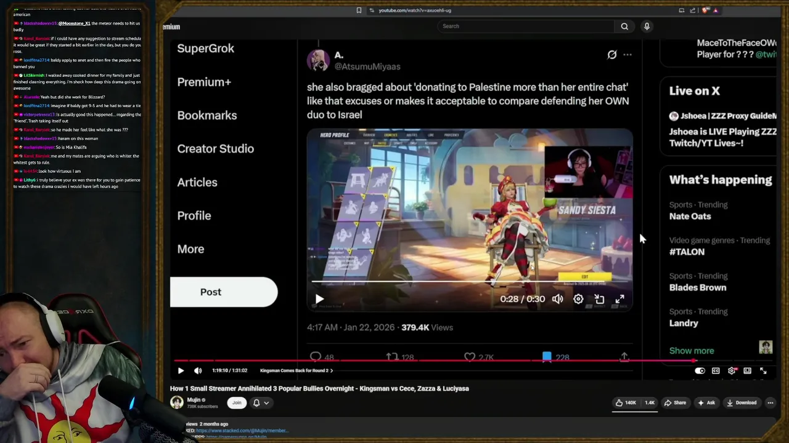Image resolution: width=789 pixels, height=443 pixels.
Task: Open the notification bell dropdown
Action: [261, 403]
